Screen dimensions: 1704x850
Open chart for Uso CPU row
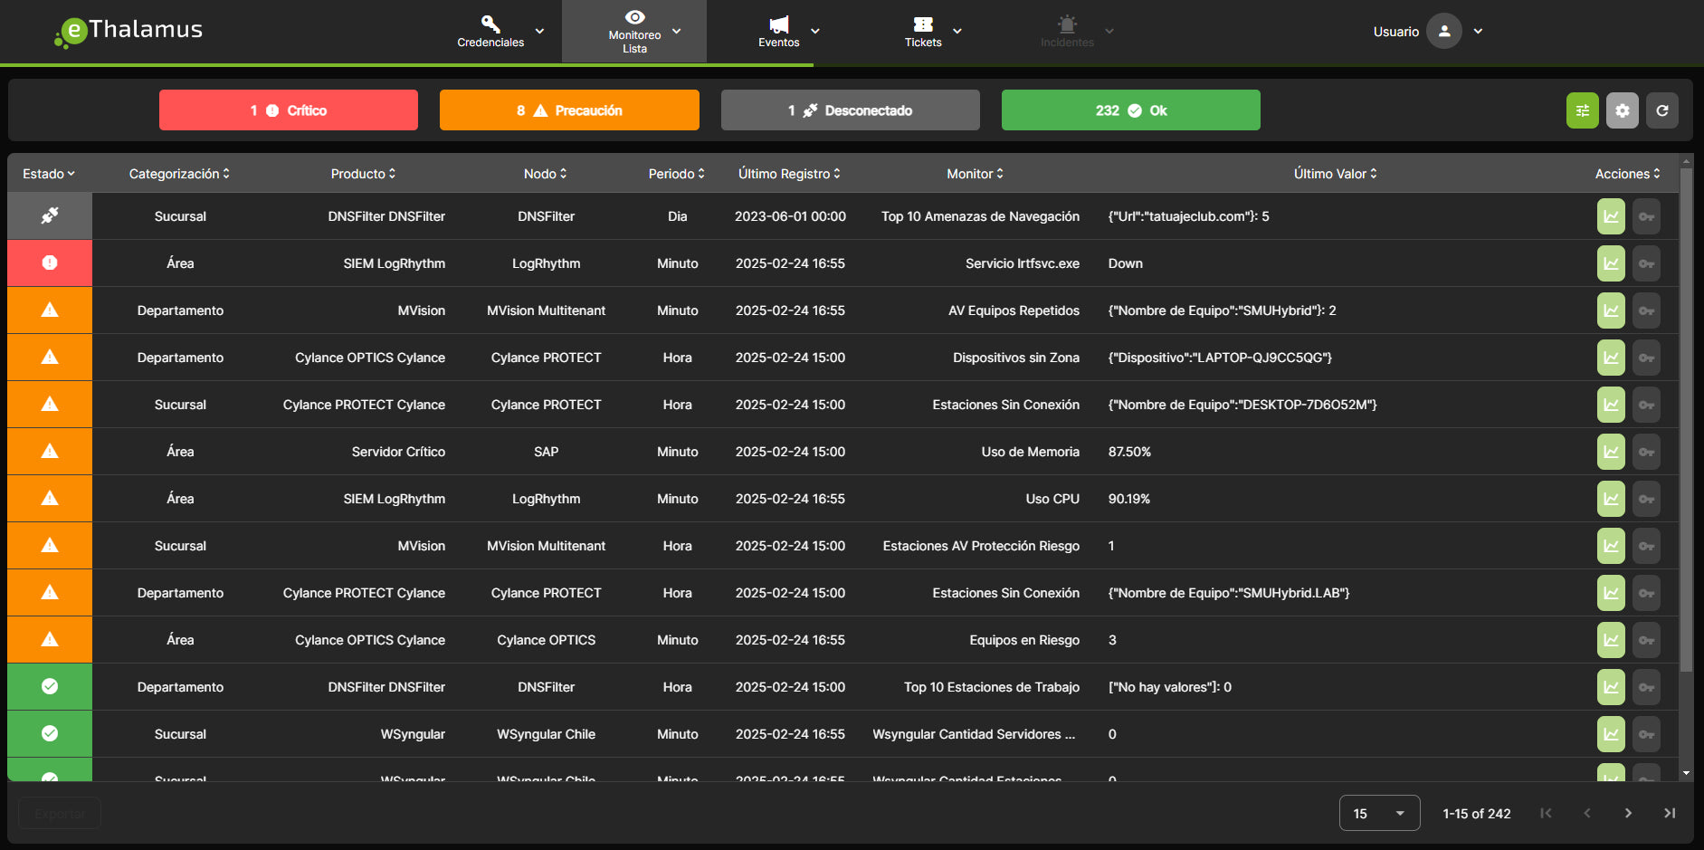1611,499
